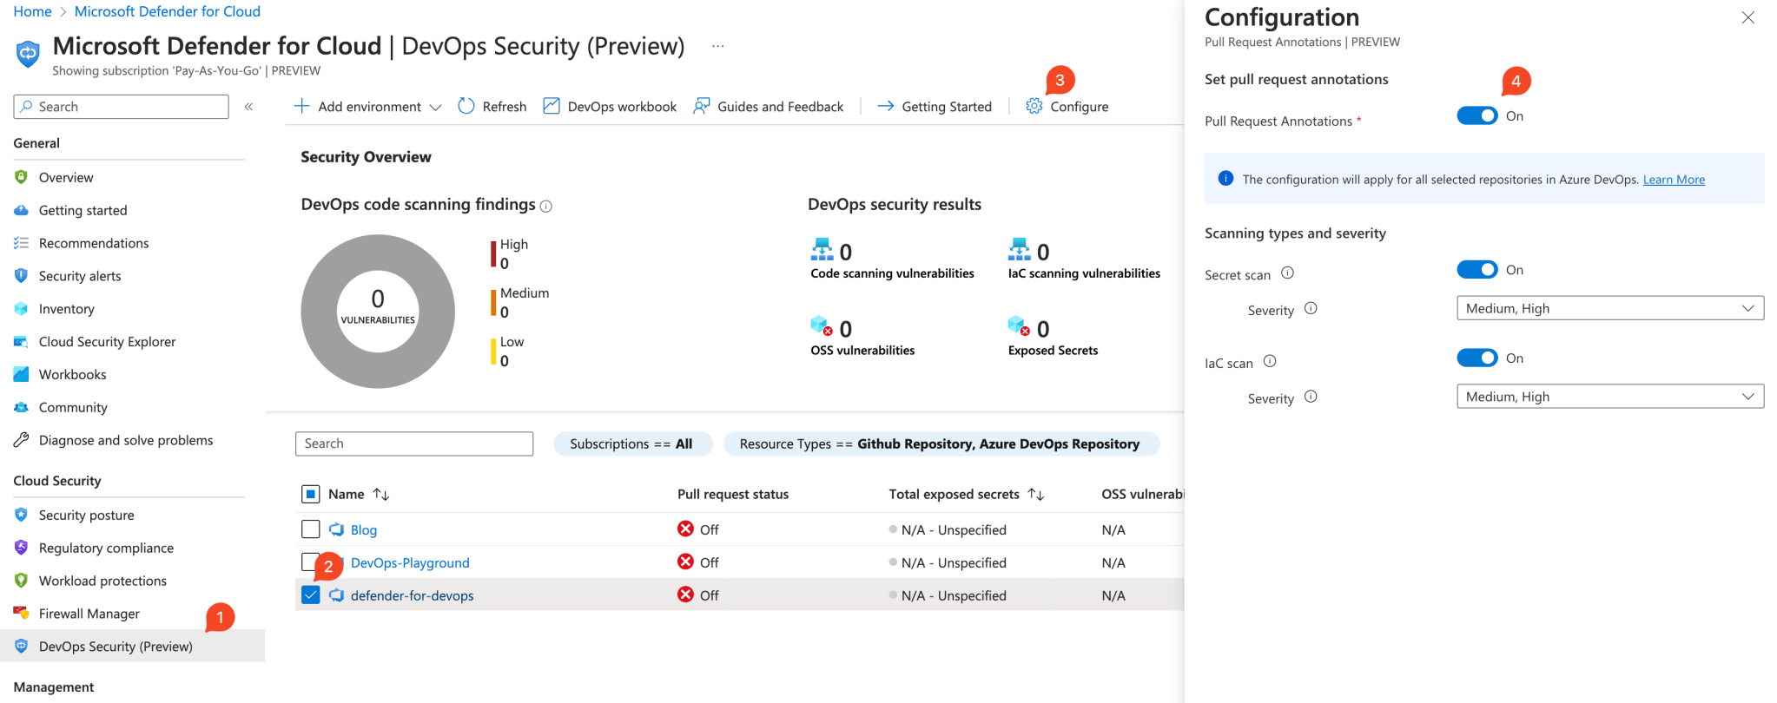Viewport: 1777px width, 703px height.
Task: Check the Blog repository checkbox
Action: click(x=311, y=529)
